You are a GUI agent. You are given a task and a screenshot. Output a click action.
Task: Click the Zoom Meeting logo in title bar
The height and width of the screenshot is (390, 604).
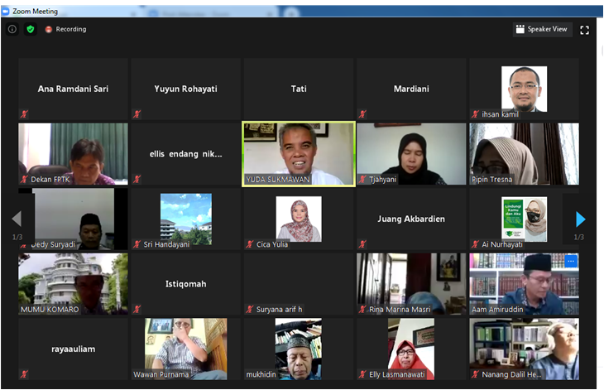[x=6, y=11]
